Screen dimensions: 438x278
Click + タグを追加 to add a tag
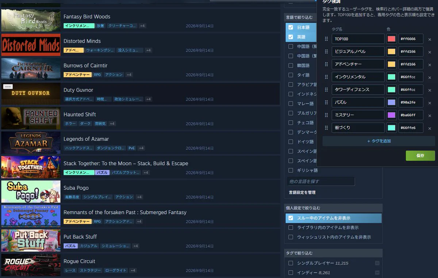click(379, 141)
